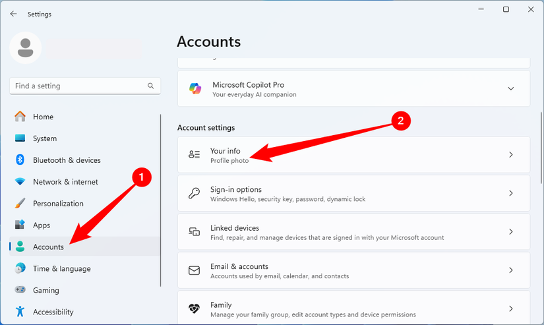Open Family settings title text

221,305
